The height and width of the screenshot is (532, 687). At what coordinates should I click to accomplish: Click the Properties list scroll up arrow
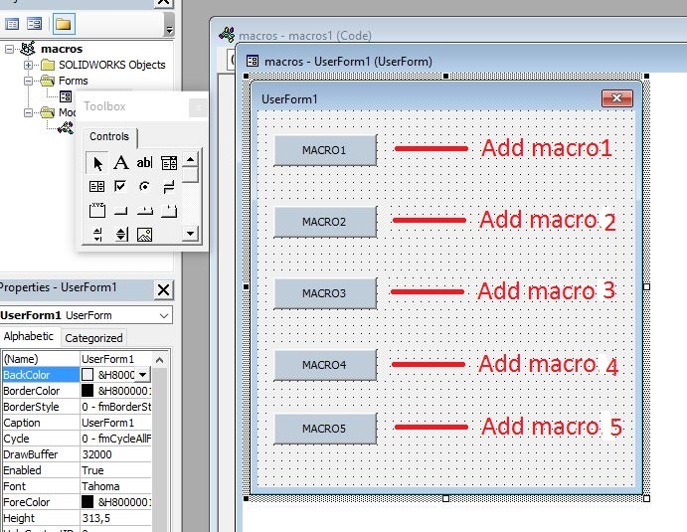tap(159, 360)
